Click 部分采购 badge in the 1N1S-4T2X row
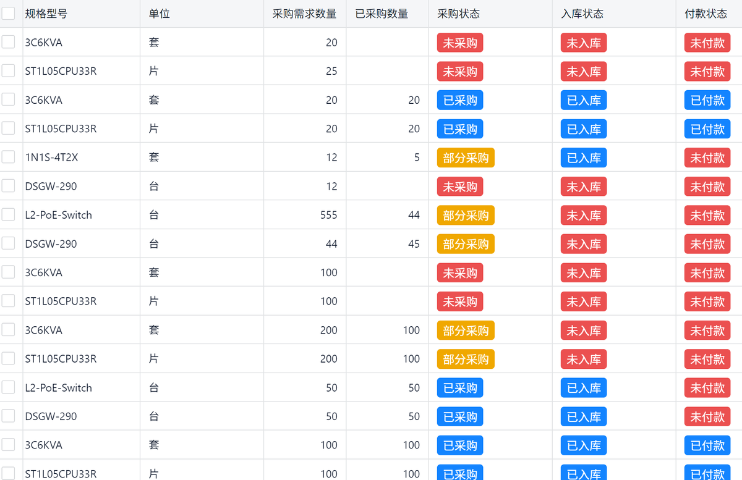 466,158
